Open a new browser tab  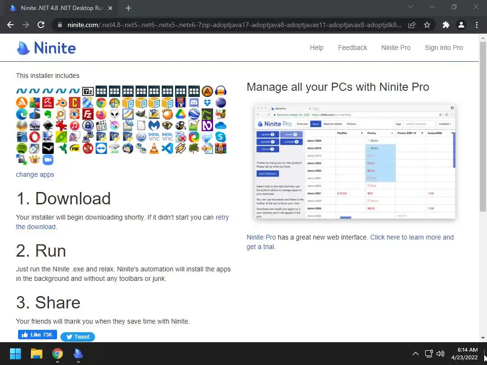128,8
